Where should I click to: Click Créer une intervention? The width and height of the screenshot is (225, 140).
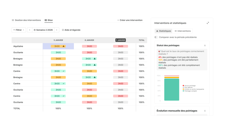(130, 20)
